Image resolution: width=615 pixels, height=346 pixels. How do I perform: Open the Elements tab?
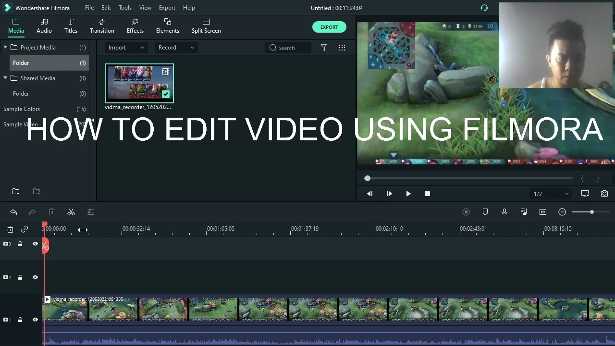(x=168, y=26)
